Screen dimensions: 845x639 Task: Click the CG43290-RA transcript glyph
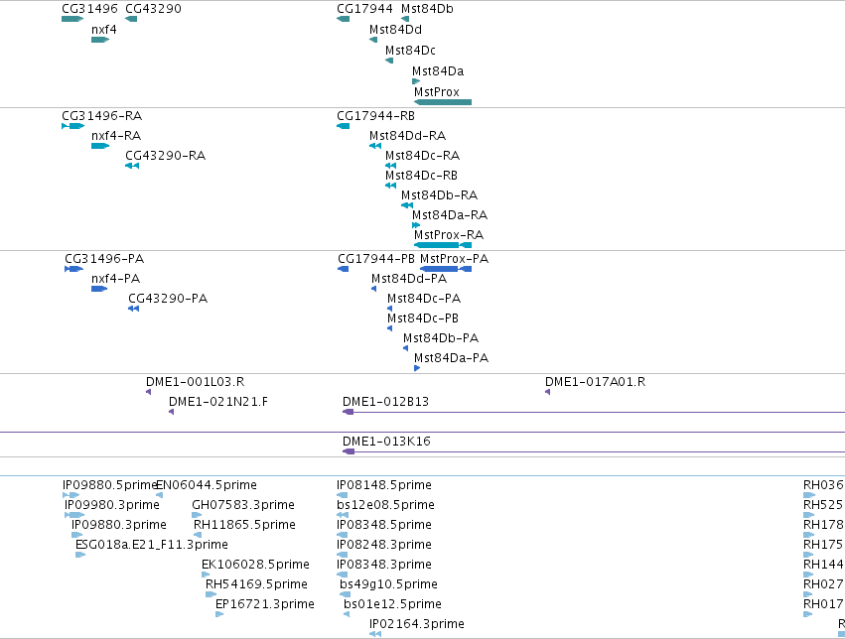tap(132, 166)
